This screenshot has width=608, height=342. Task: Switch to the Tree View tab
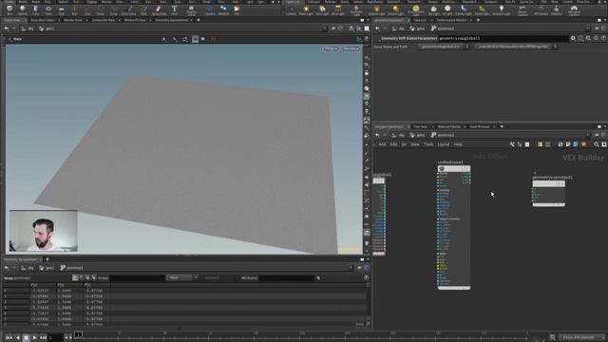[x=420, y=126]
